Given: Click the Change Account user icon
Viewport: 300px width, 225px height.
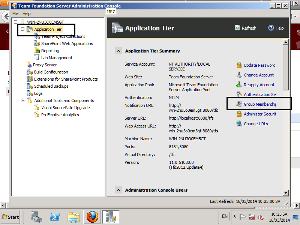Looking at the screenshot, I should 239,75.
